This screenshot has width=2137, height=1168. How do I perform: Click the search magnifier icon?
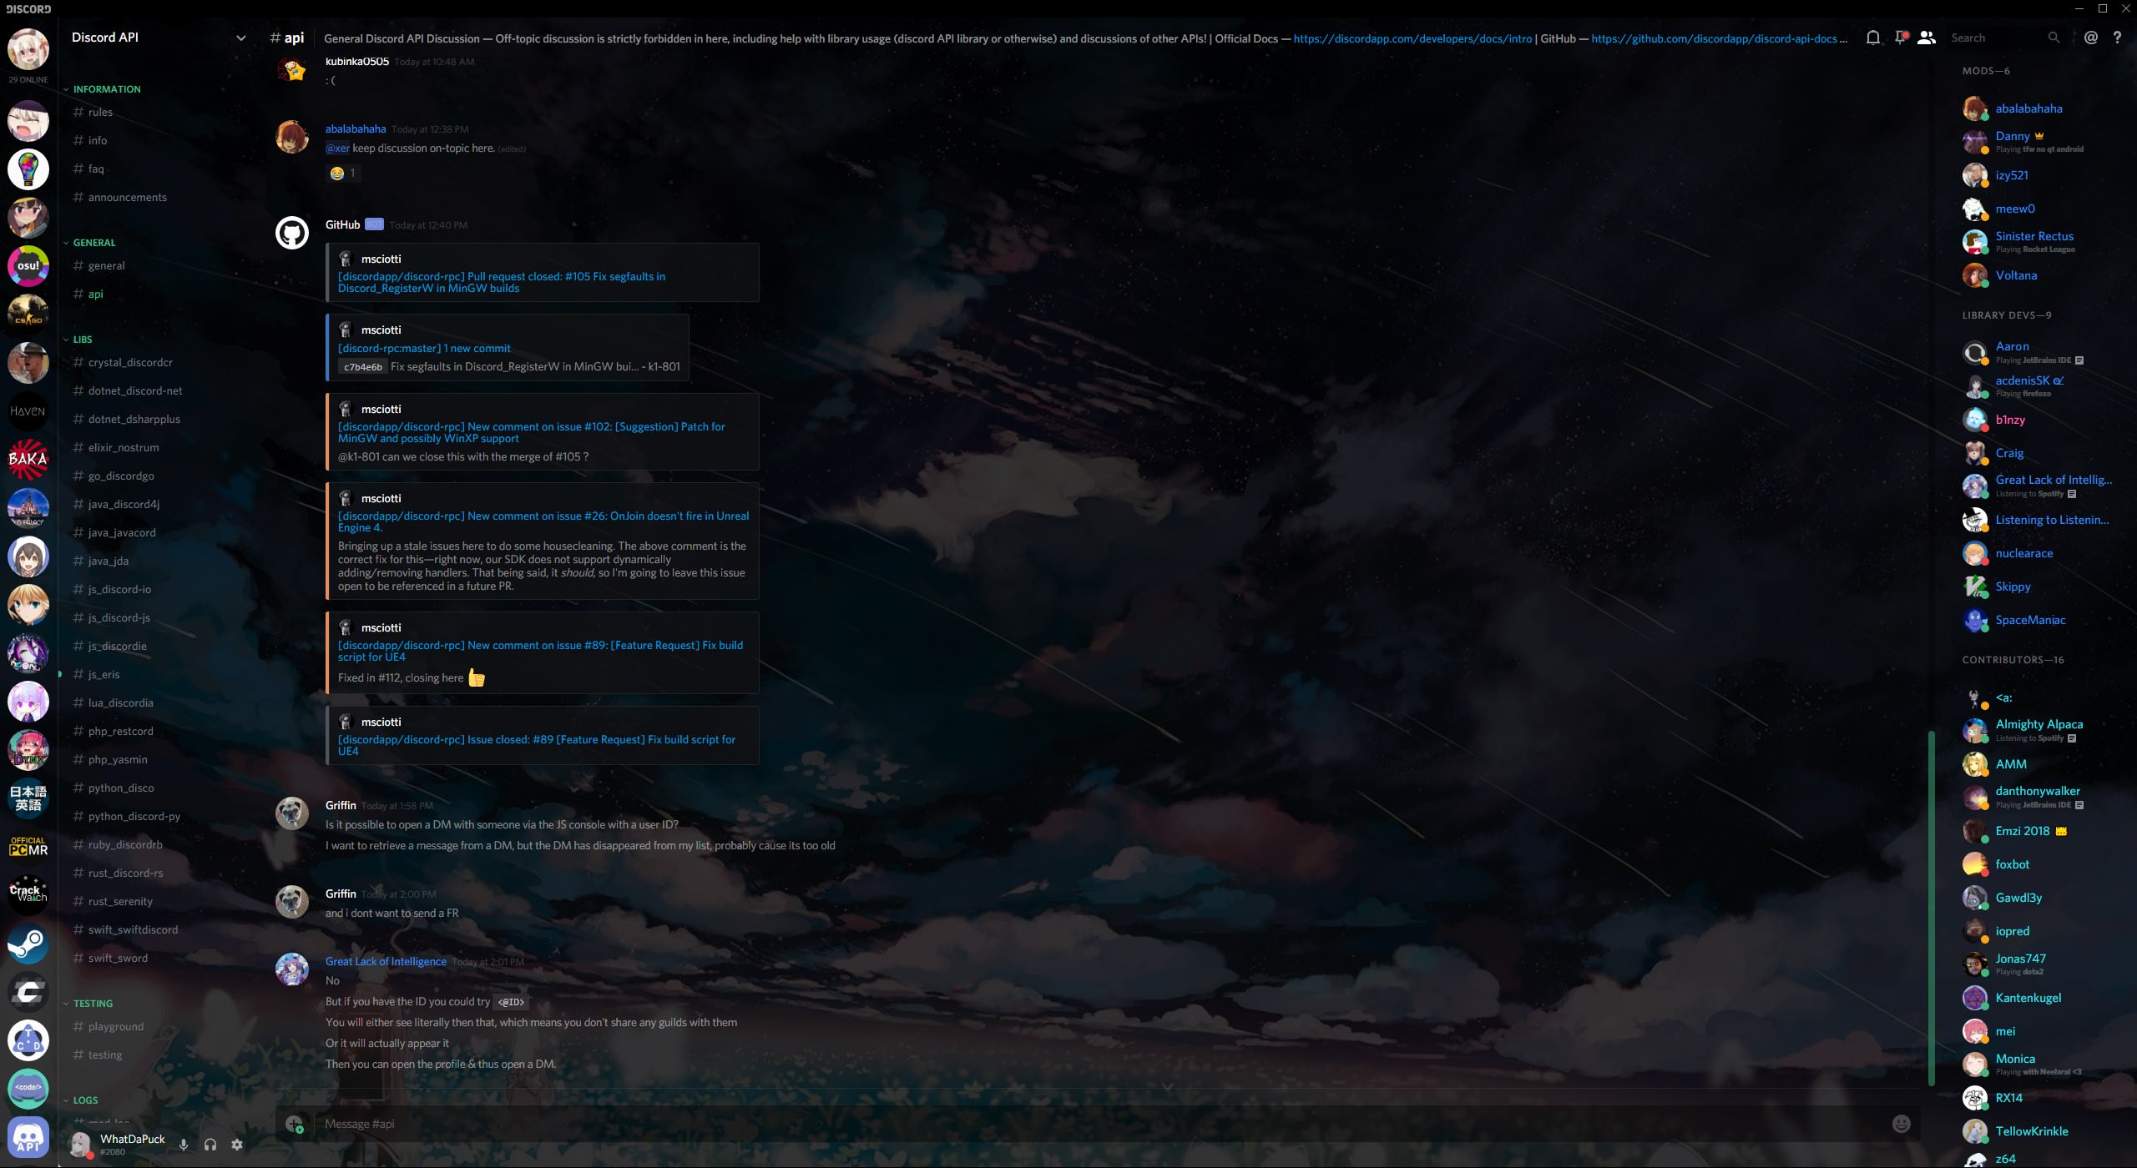2054,38
